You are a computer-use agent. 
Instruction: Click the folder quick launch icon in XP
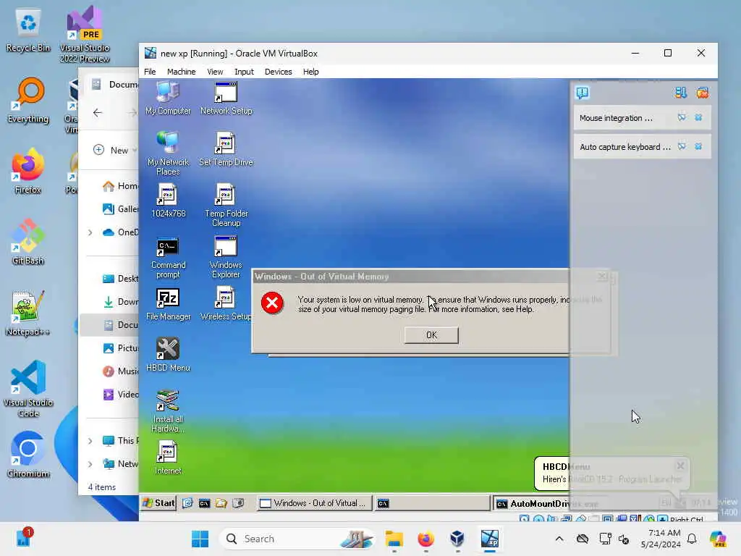coord(221,503)
